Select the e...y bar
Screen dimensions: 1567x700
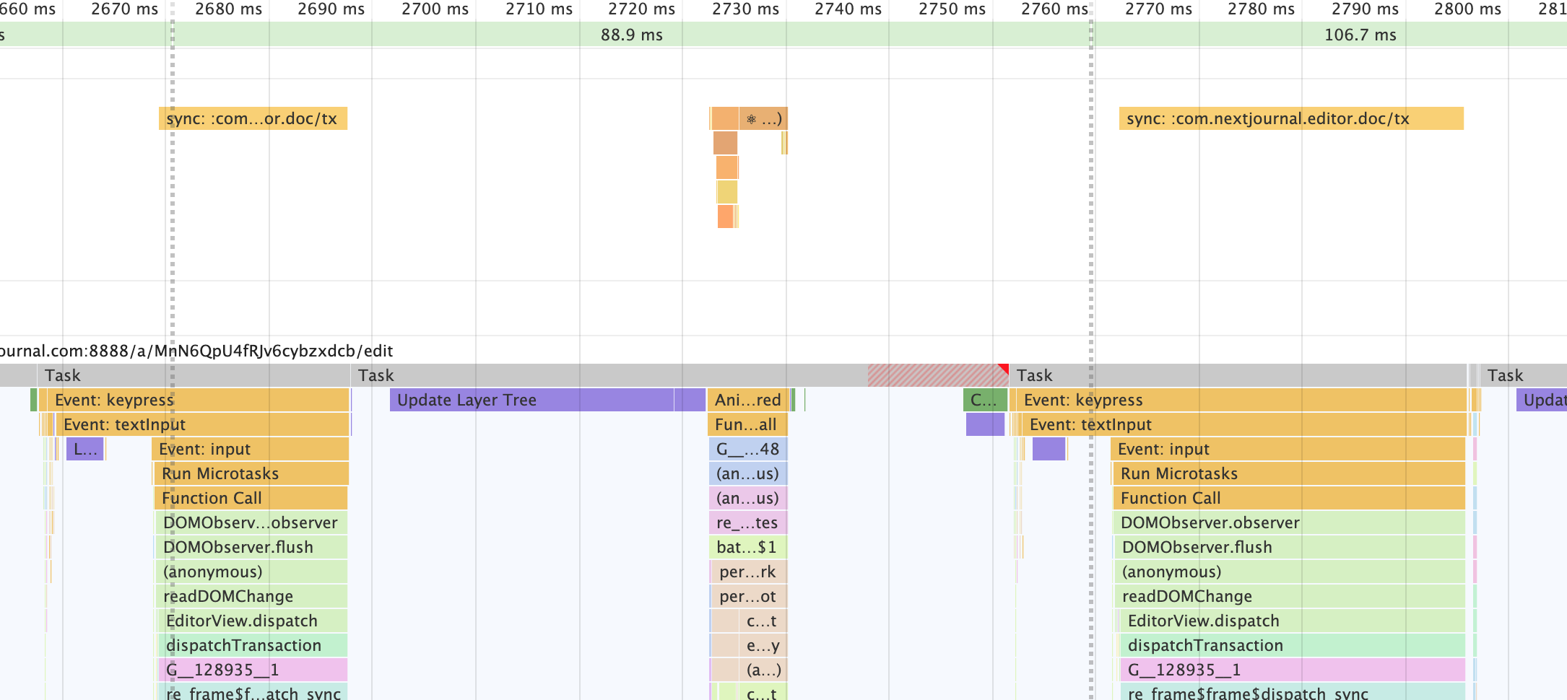[763, 645]
